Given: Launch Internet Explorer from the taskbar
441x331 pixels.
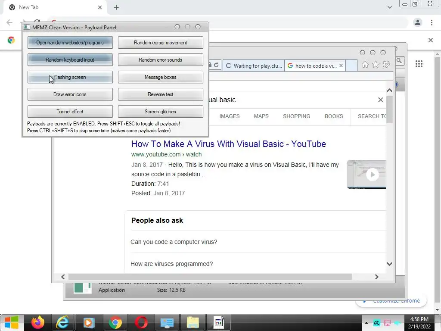Looking at the screenshot, I should tap(62, 322).
